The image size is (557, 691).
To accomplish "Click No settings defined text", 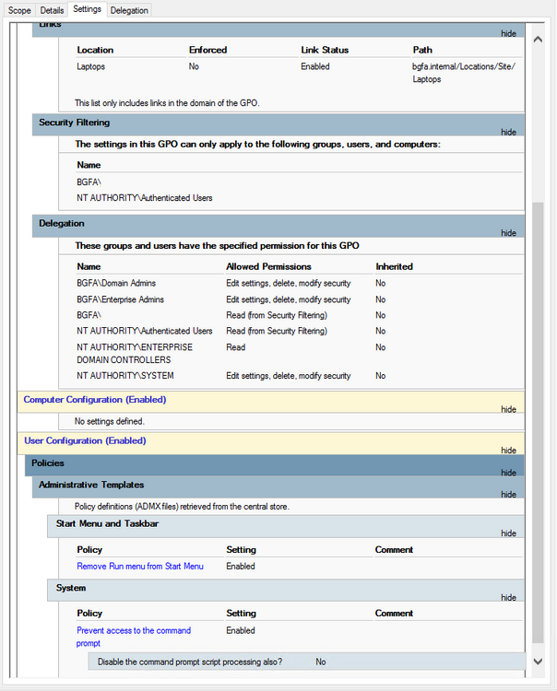I will (x=110, y=421).
